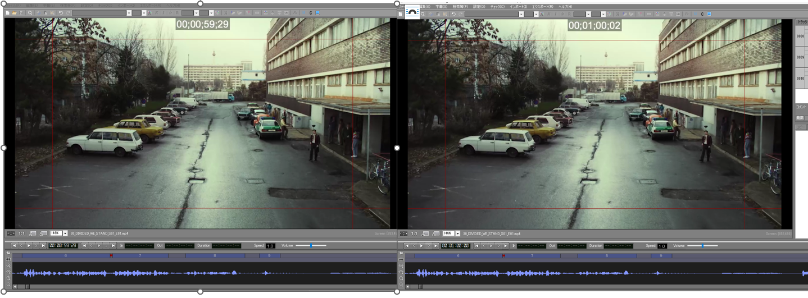Open 検索等(F) menu in right window

pos(460,7)
